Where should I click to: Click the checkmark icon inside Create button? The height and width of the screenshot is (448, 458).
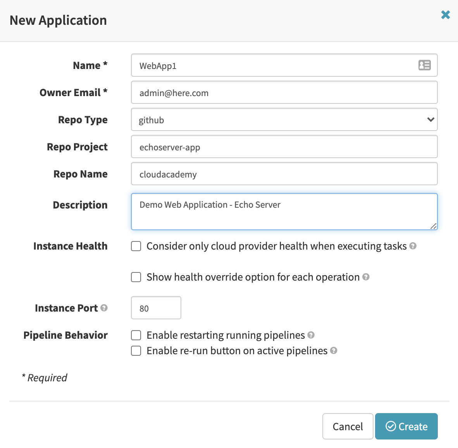391,426
